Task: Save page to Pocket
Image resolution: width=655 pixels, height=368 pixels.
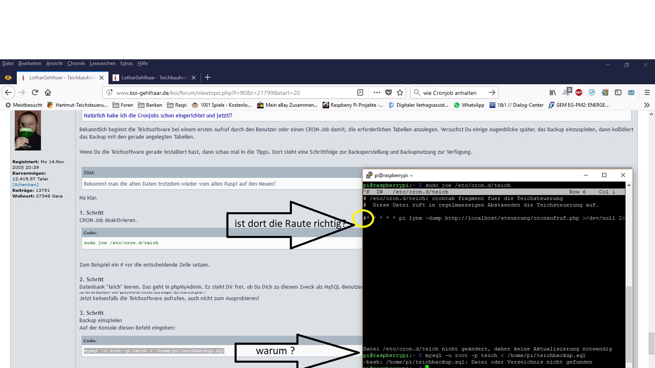Action: tap(388, 92)
